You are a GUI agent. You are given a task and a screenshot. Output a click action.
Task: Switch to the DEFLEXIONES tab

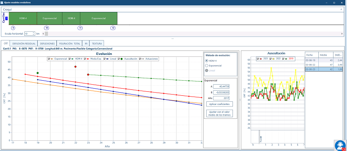click(47, 44)
